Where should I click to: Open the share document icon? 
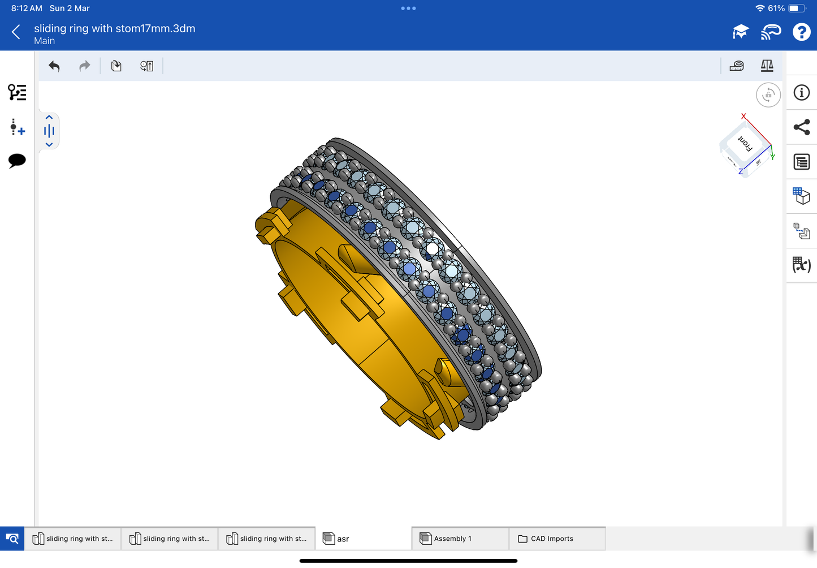pos(801,127)
